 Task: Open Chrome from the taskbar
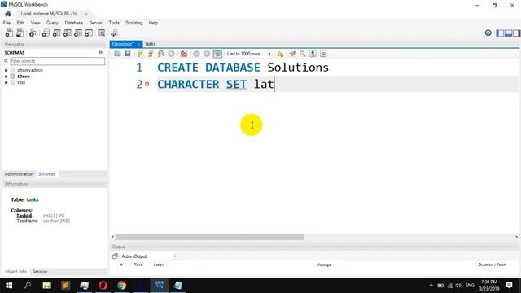coord(121,286)
